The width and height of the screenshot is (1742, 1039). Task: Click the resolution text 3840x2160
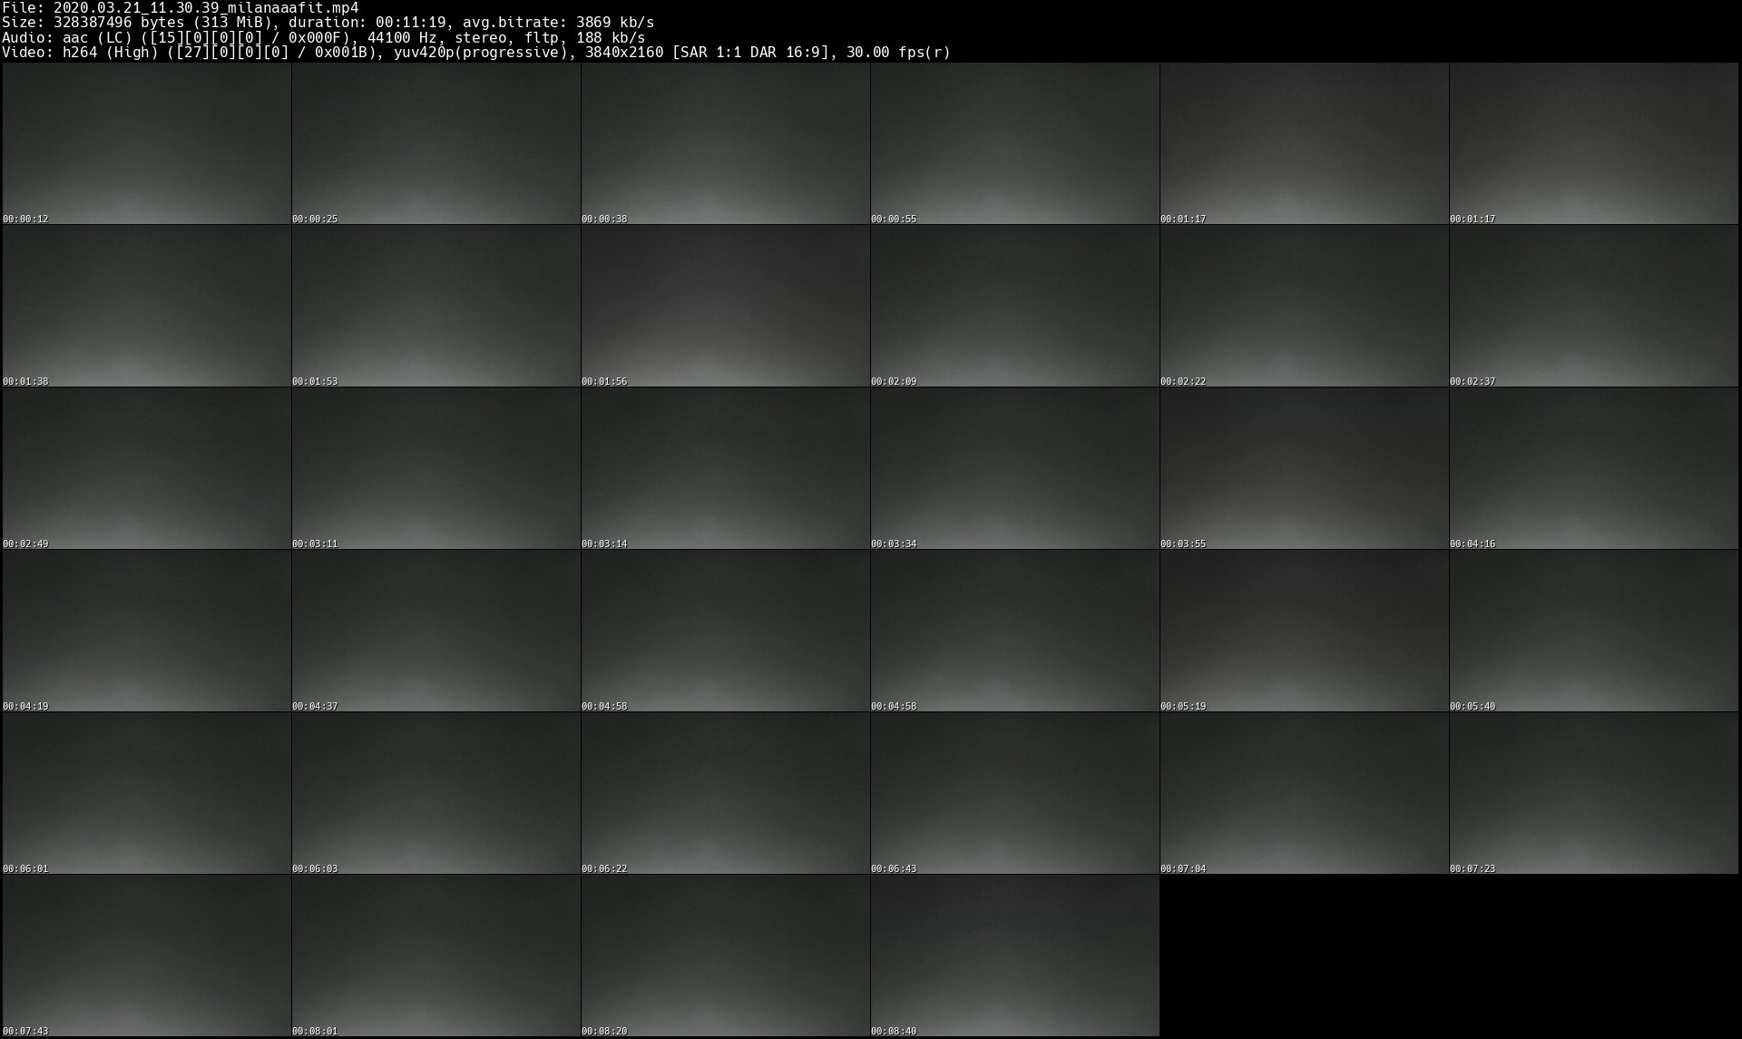click(x=624, y=53)
